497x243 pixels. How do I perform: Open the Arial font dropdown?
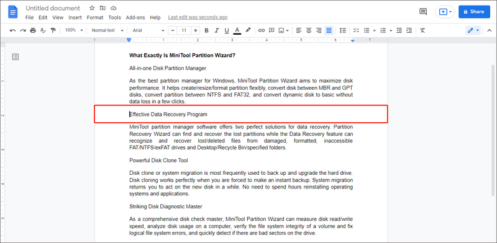pos(148,30)
